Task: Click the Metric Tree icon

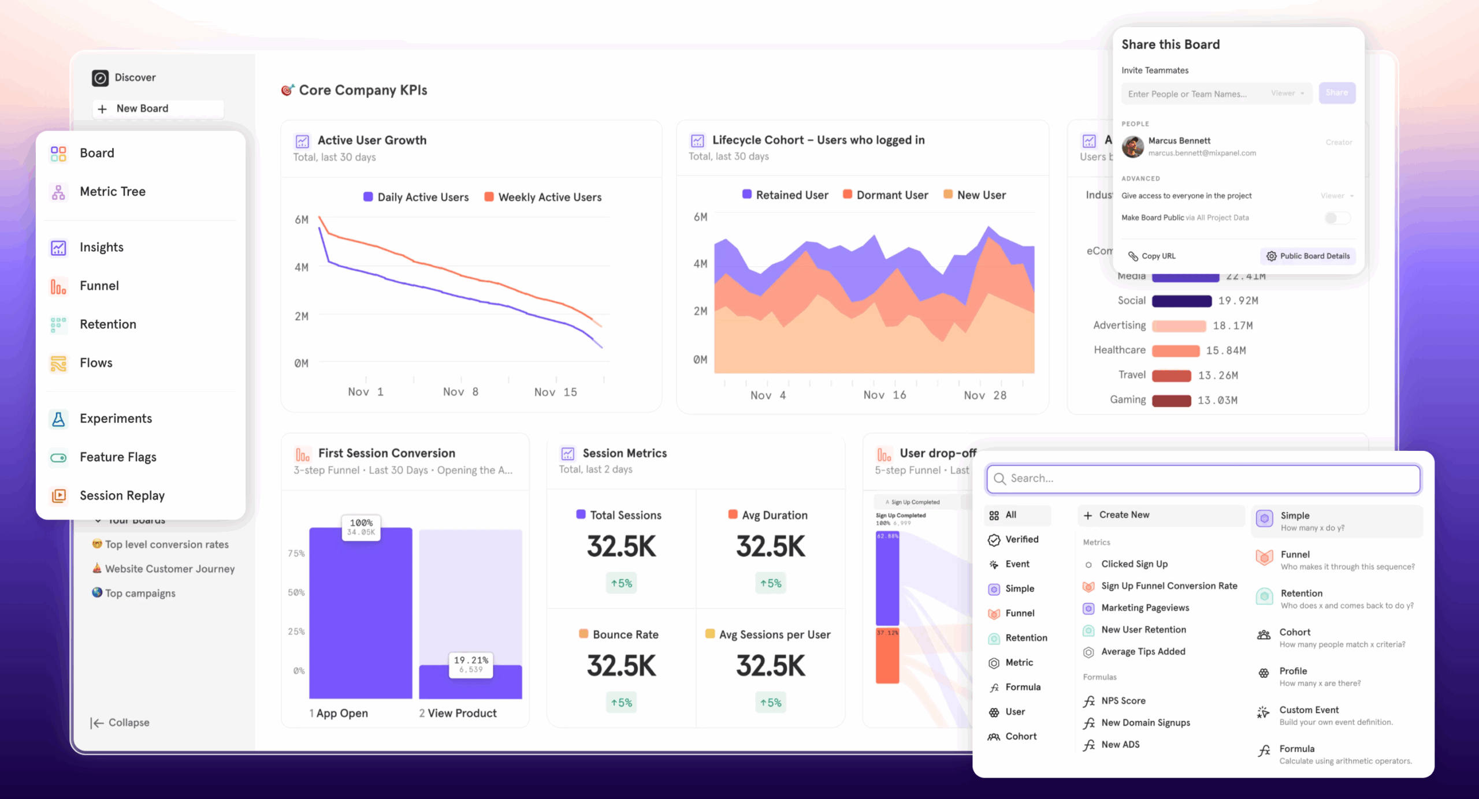Action: pos(58,192)
